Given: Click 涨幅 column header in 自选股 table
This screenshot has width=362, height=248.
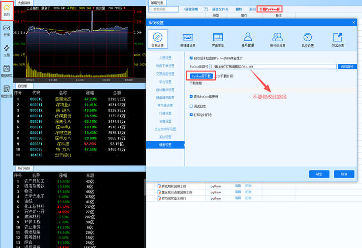Looking at the screenshot, I should [90, 93].
